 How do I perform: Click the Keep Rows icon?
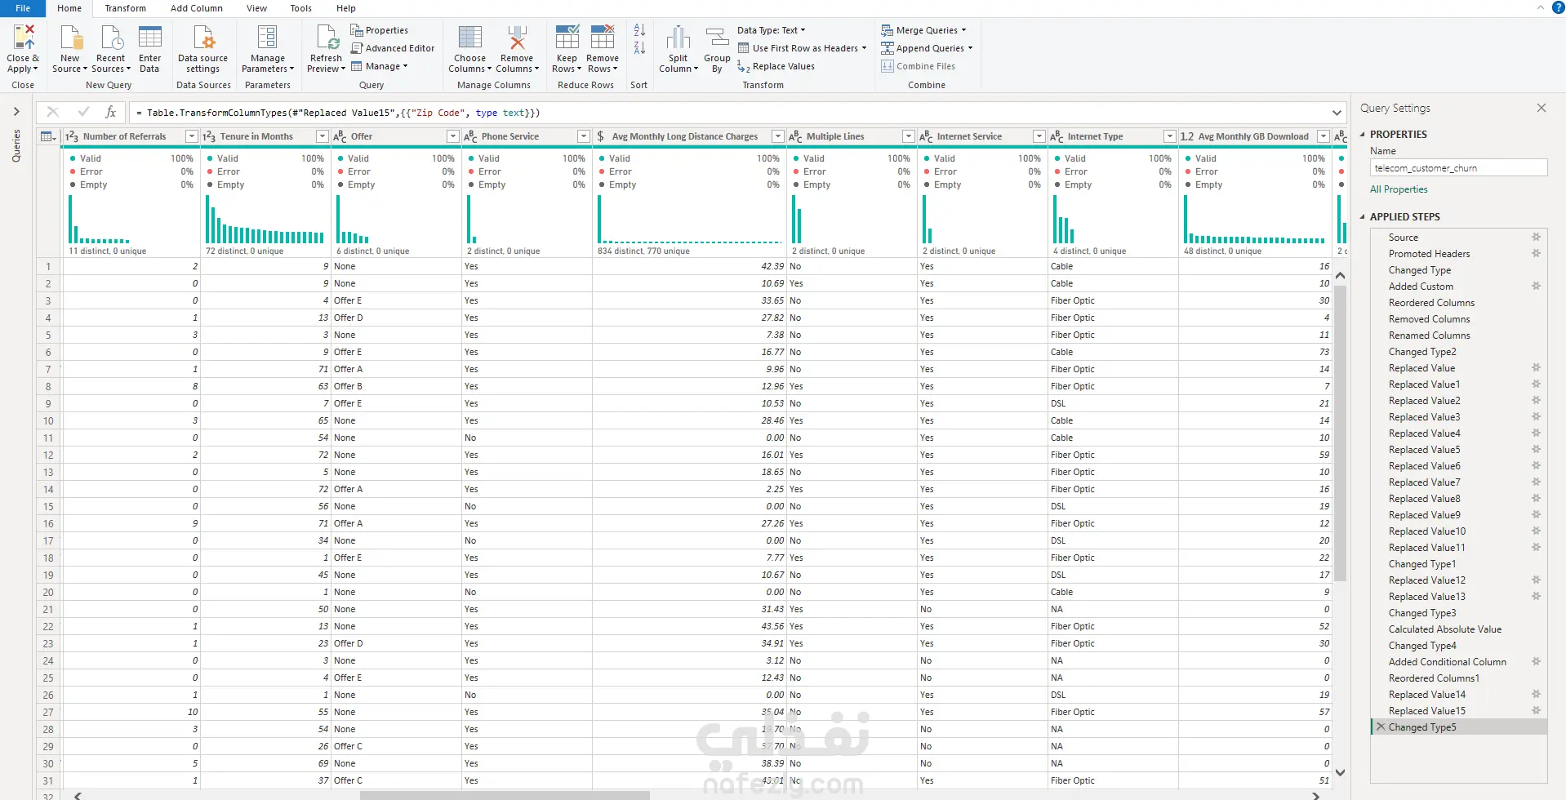[567, 38]
